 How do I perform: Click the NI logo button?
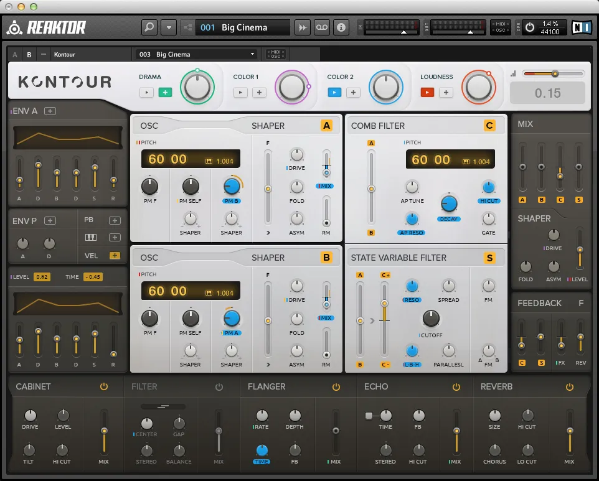coord(582,27)
